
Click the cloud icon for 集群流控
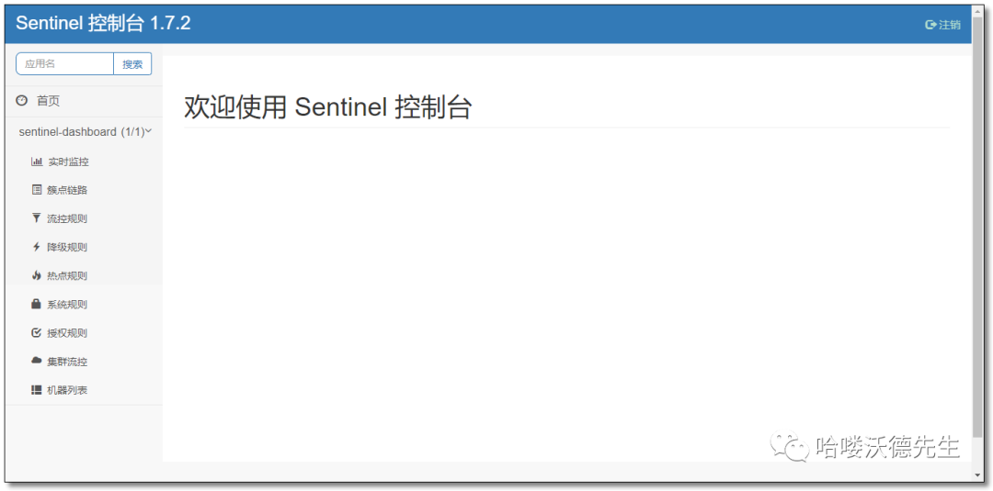tap(37, 361)
